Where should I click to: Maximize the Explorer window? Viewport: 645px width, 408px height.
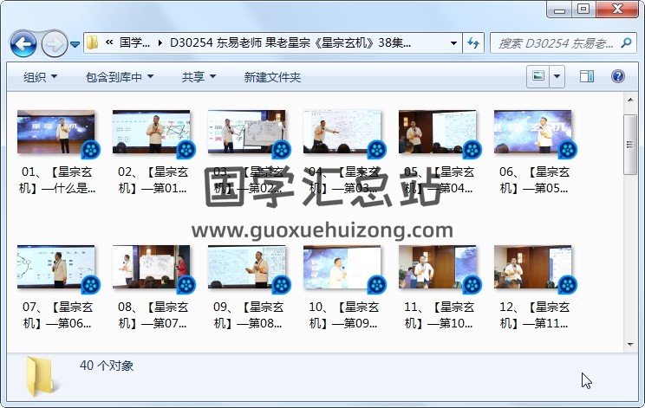(x=583, y=9)
